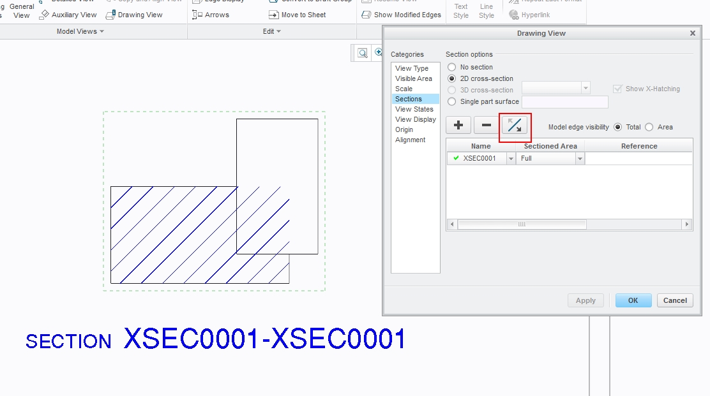Open the Sectioned Area Full dropdown
Image resolution: width=710 pixels, height=396 pixels.
tap(580, 159)
